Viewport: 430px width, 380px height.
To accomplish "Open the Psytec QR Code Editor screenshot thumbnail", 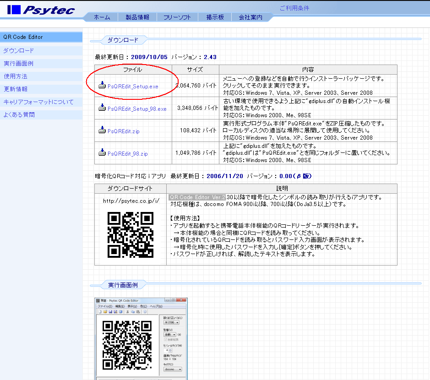I will click(141, 339).
